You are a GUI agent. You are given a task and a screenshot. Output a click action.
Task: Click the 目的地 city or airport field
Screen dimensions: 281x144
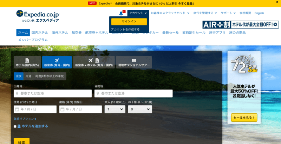133,93
